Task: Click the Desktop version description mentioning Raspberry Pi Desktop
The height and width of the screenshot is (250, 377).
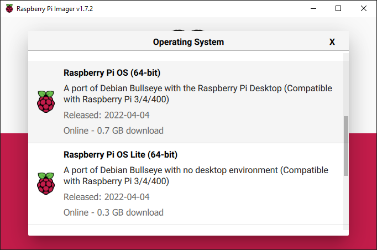Action: [198, 93]
